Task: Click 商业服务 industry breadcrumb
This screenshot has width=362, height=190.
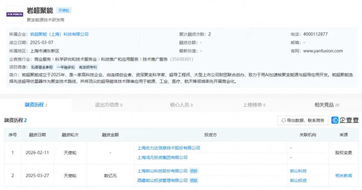Action: click(x=43, y=59)
